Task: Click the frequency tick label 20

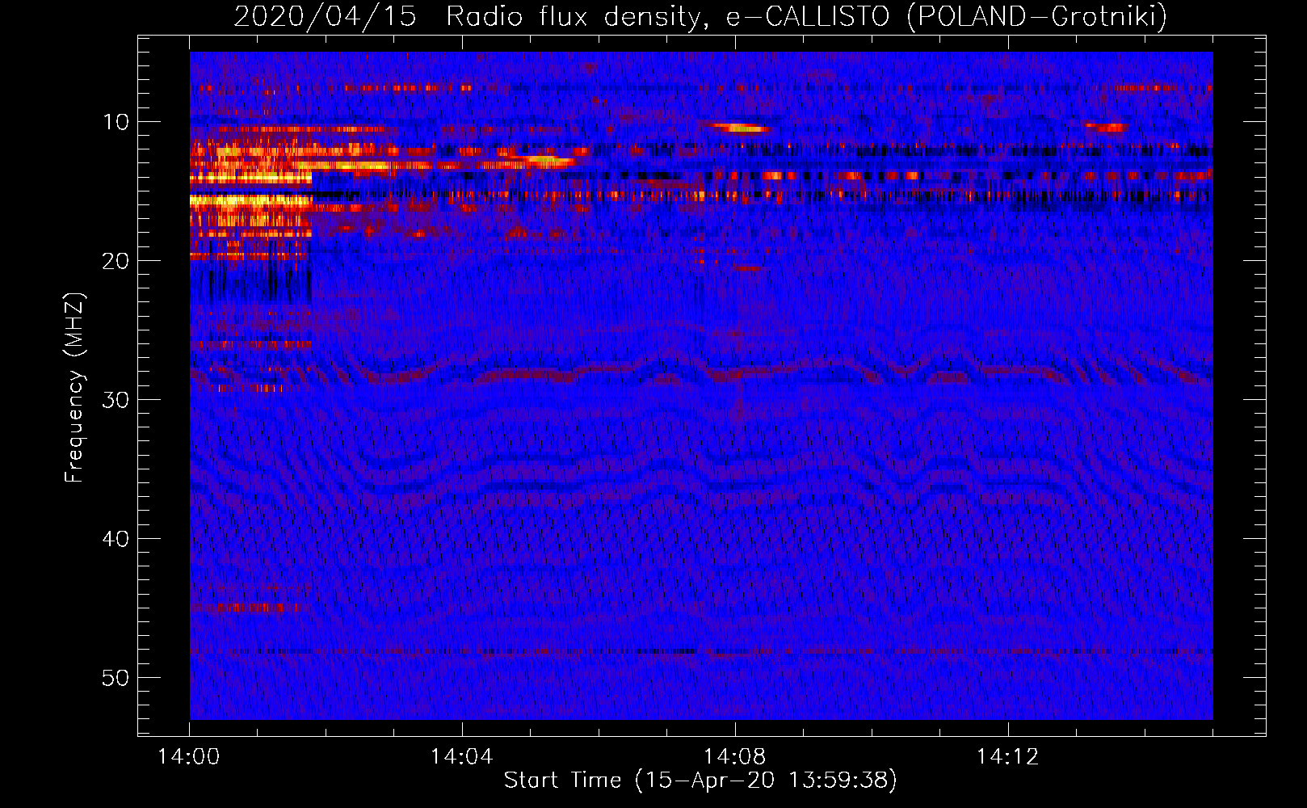Action: (x=116, y=261)
